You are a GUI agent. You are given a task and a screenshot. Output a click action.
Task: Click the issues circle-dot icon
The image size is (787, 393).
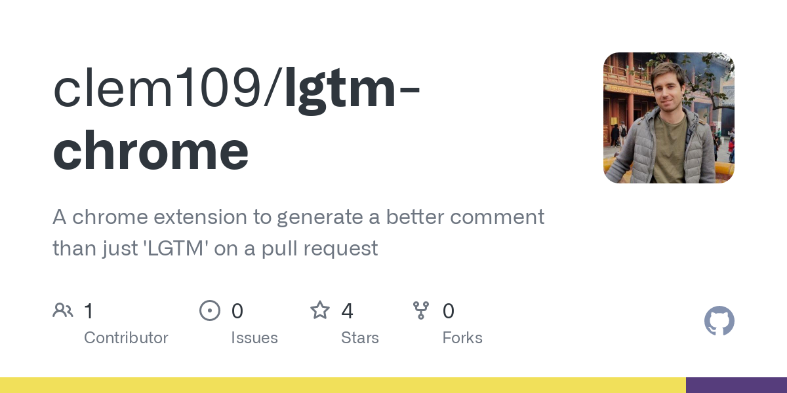point(209,310)
